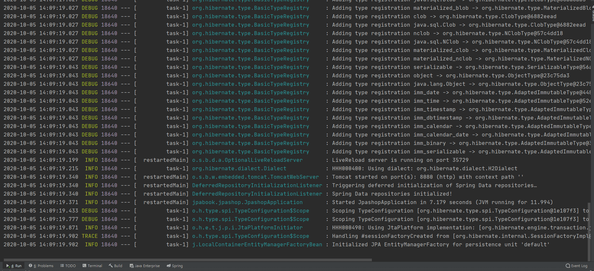Open the Spring tool window
Image resolution: width=594 pixels, height=271 pixels.
(x=175, y=266)
